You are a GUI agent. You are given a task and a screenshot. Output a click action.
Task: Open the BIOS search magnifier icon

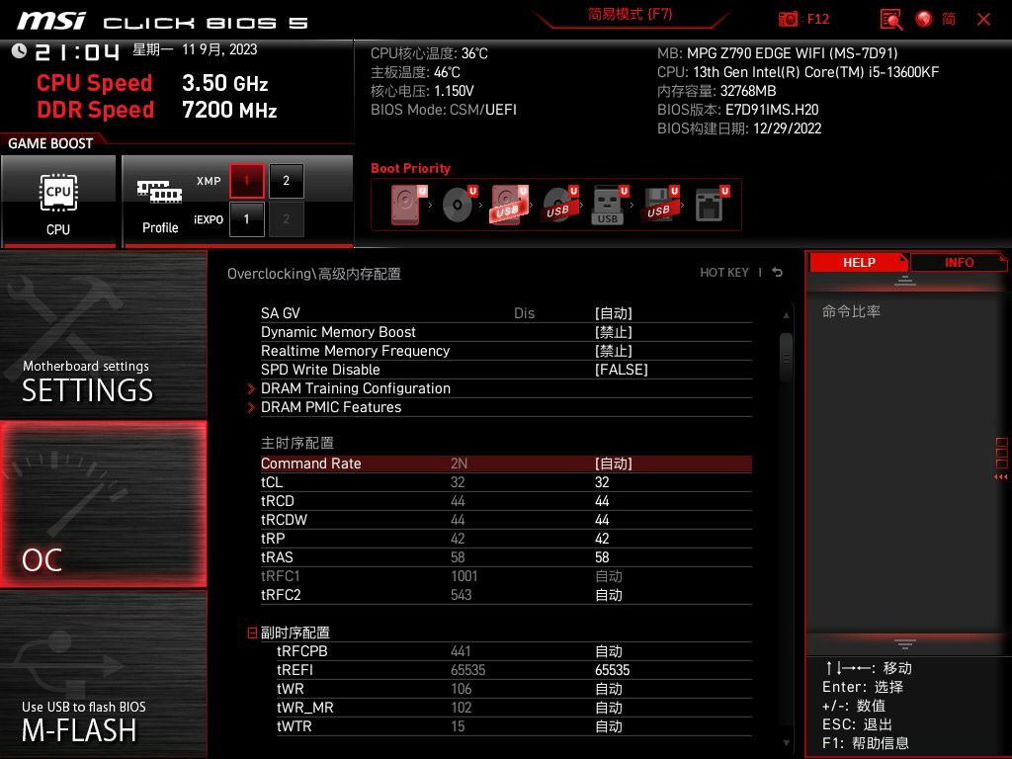[x=890, y=19]
